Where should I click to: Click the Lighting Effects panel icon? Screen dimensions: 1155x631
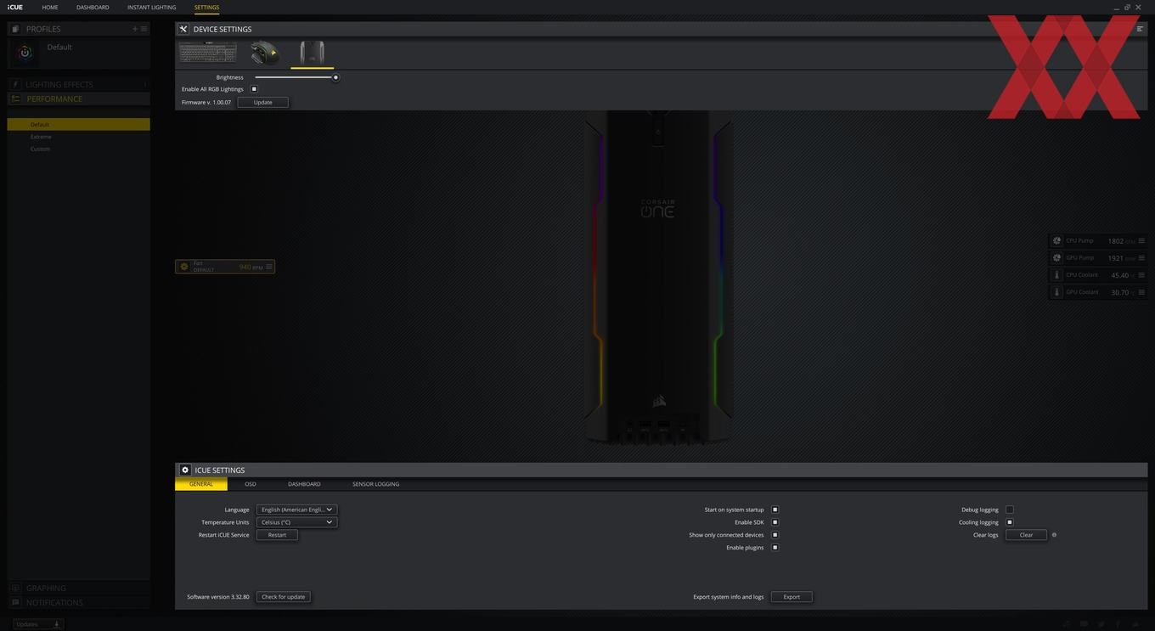pos(15,84)
